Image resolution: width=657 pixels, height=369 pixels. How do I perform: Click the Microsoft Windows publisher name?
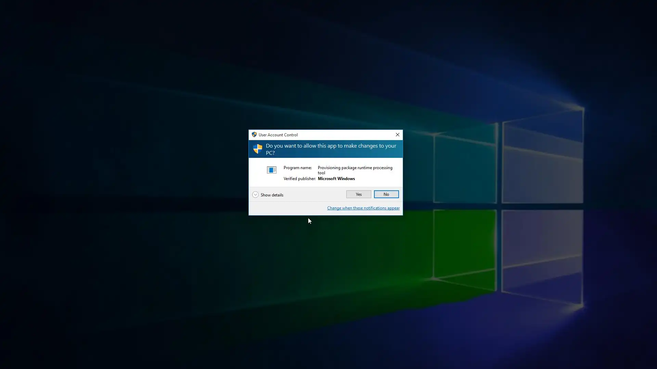click(x=336, y=179)
